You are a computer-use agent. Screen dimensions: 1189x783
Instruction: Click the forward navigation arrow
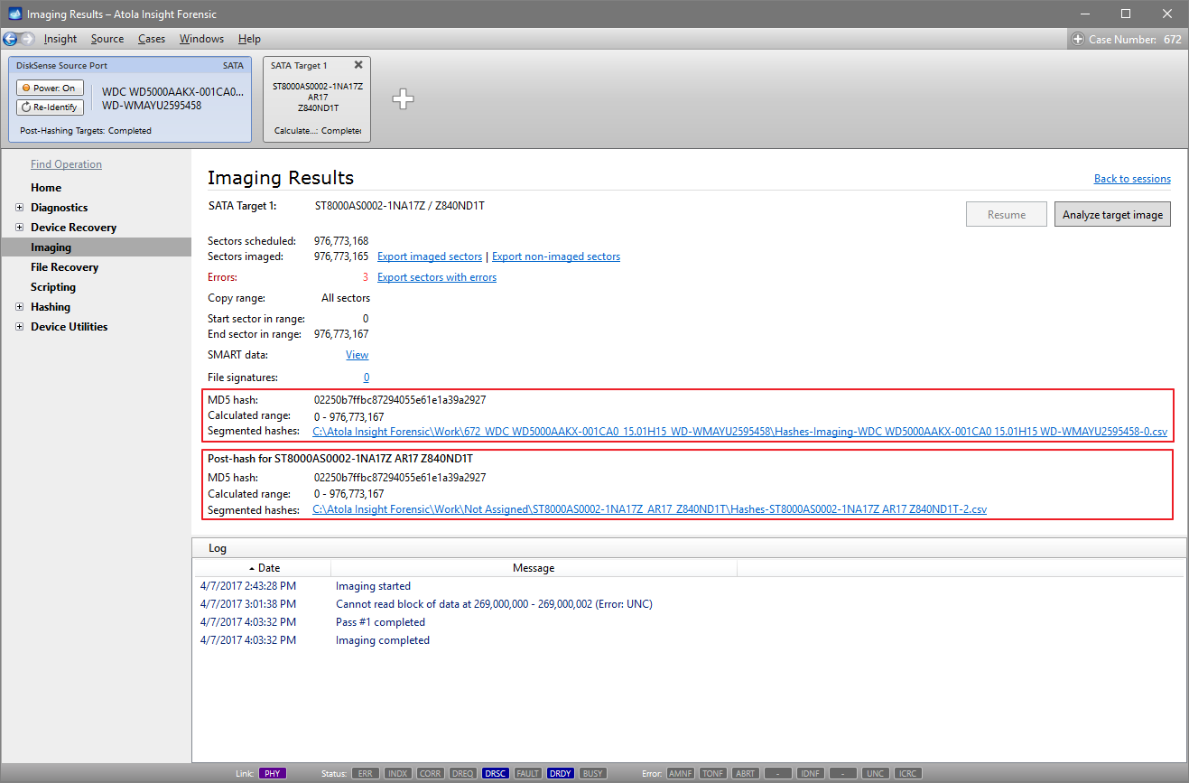pyautogui.click(x=28, y=39)
